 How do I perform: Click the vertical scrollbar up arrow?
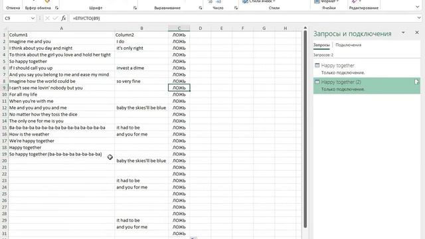click(305, 28)
